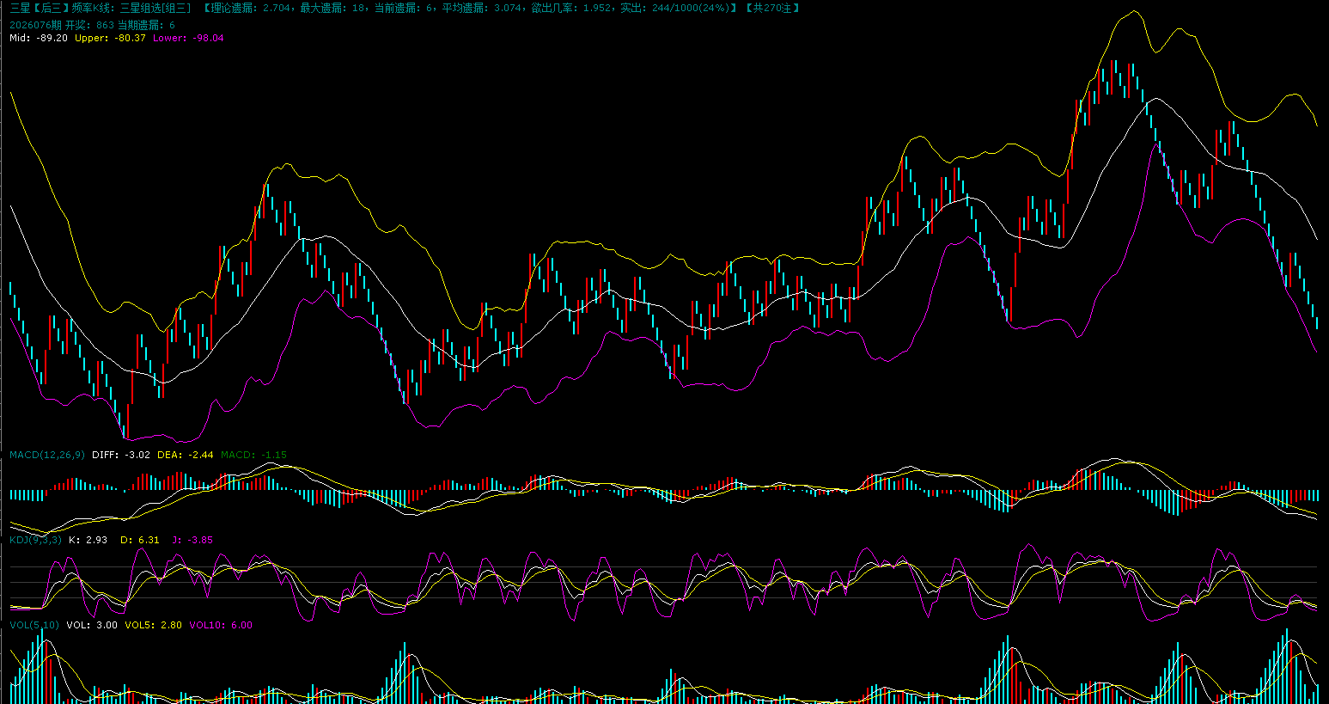
Task: Click the yellow VOL5 value label
Action: point(153,625)
